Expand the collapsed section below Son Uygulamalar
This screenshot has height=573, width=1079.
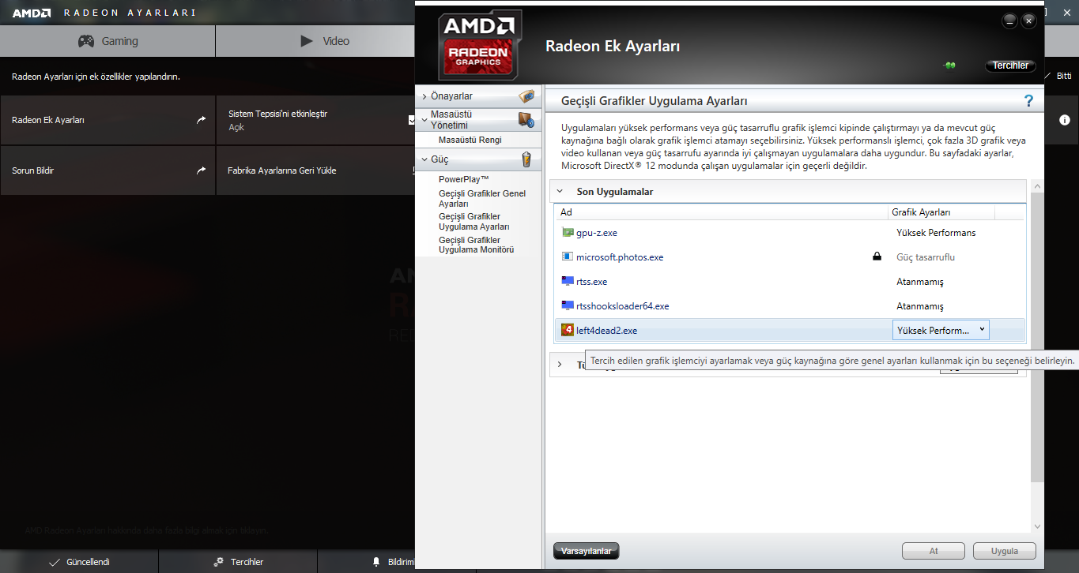[x=560, y=364]
